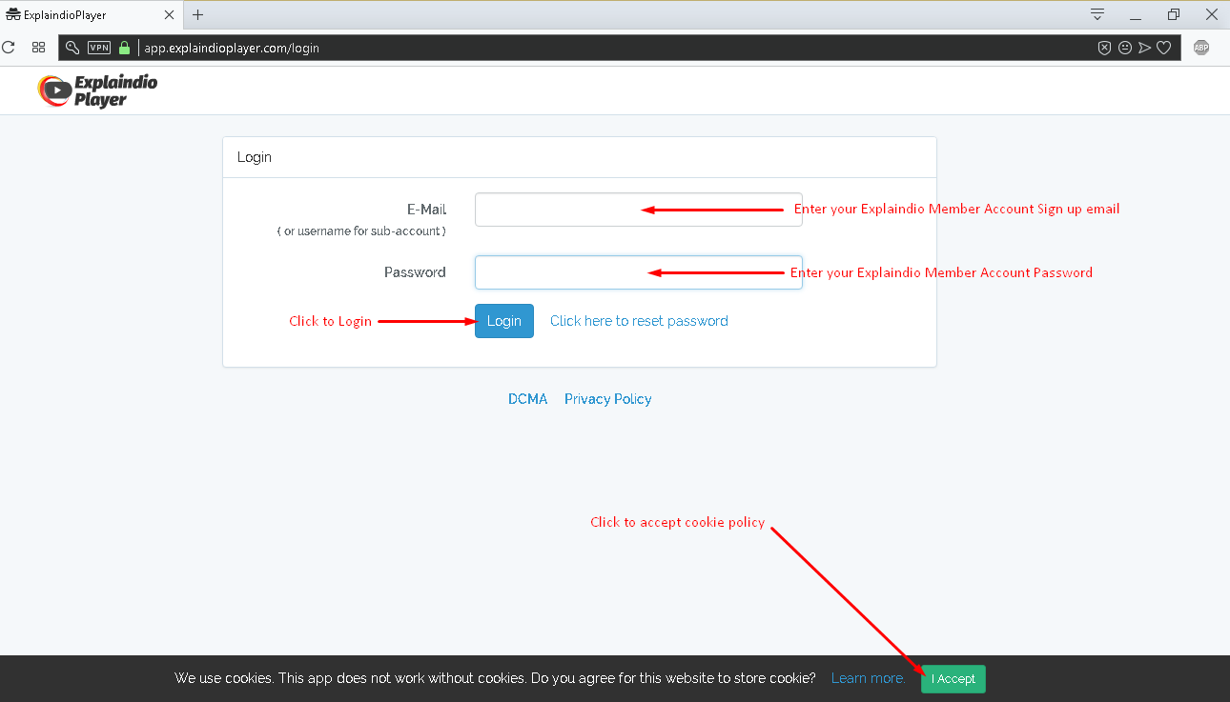This screenshot has height=702, width=1230.
Task: Open a new tab with plus button
Action: click(x=197, y=14)
